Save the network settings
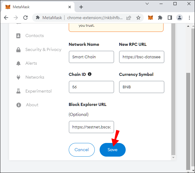The height and width of the screenshot is (173, 195). tap(112, 150)
